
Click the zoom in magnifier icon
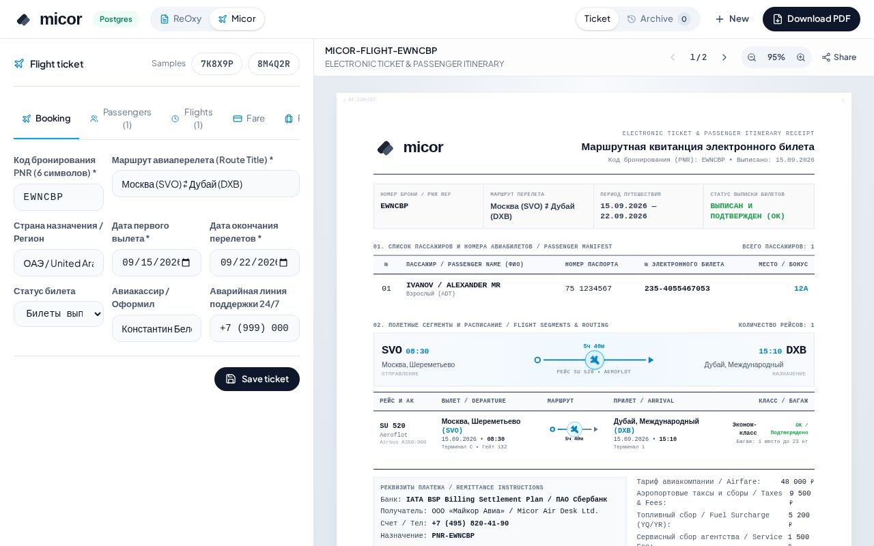(x=801, y=57)
